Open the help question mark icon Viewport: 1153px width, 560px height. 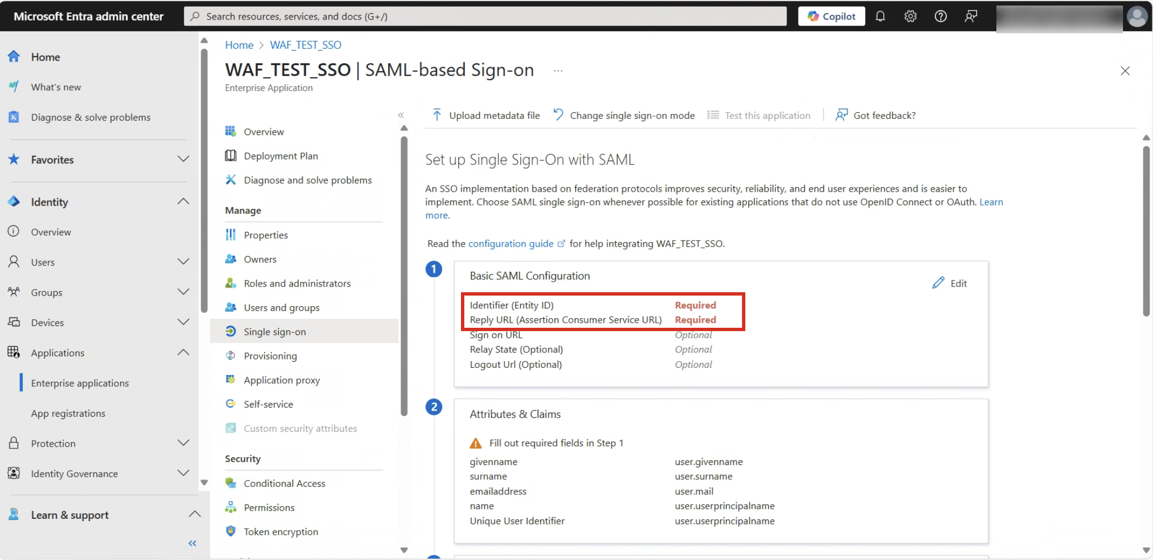941,16
